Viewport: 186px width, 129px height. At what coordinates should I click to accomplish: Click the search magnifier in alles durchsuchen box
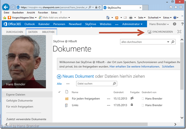pyautogui.click(x=173, y=42)
